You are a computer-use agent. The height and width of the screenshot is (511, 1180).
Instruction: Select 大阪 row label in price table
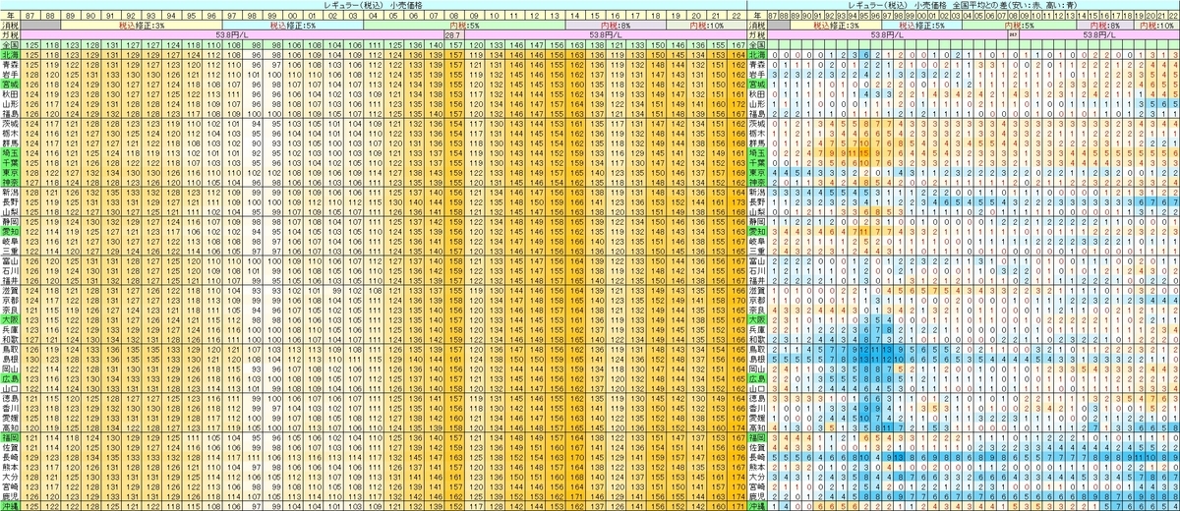(11, 321)
